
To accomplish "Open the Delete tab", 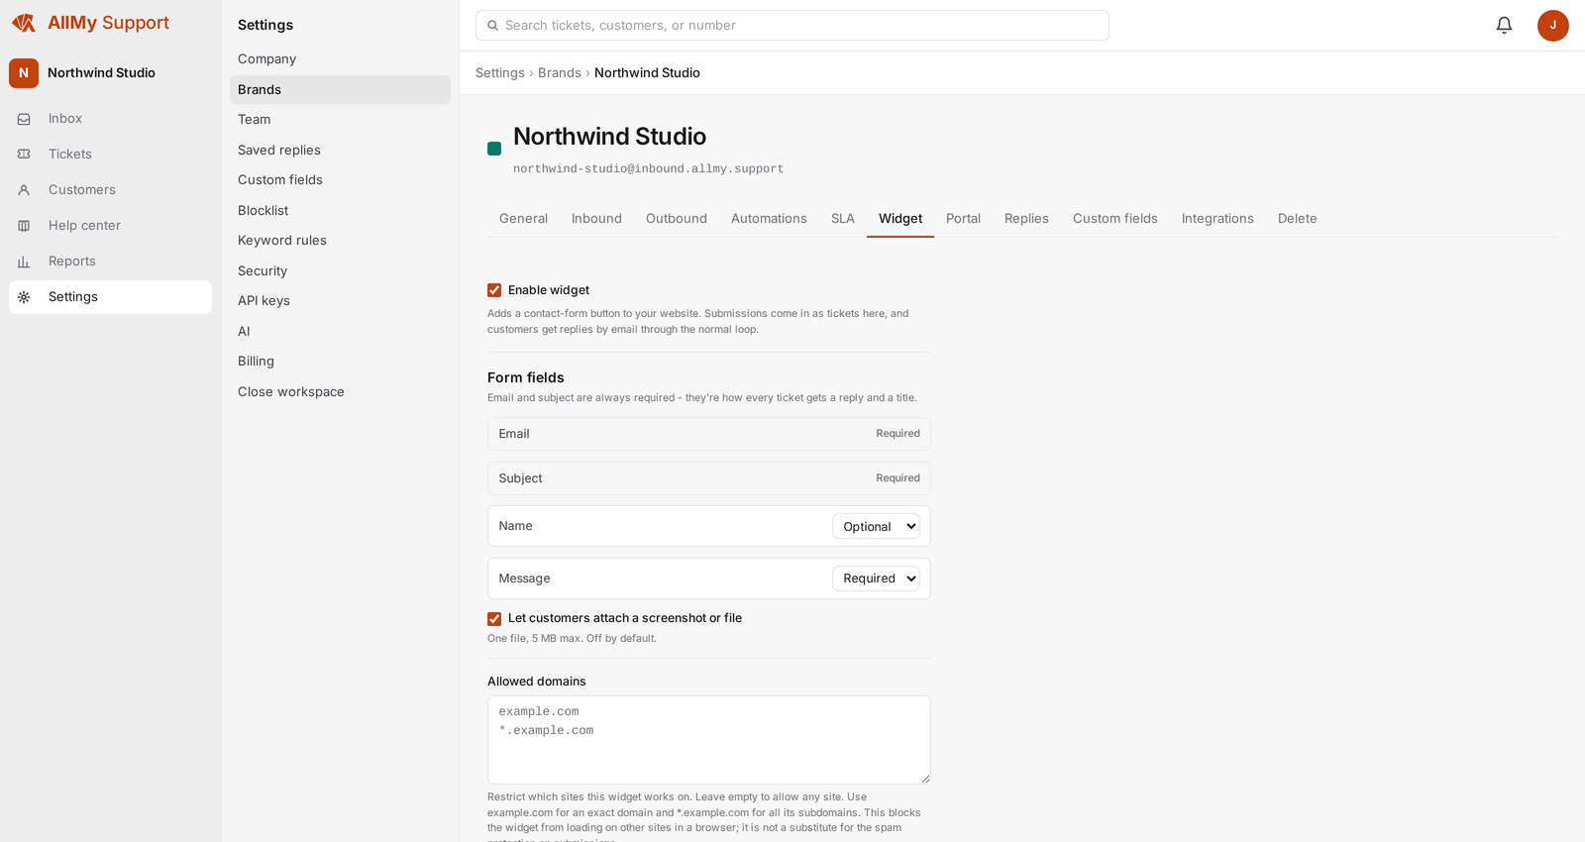I will [1298, 219].
